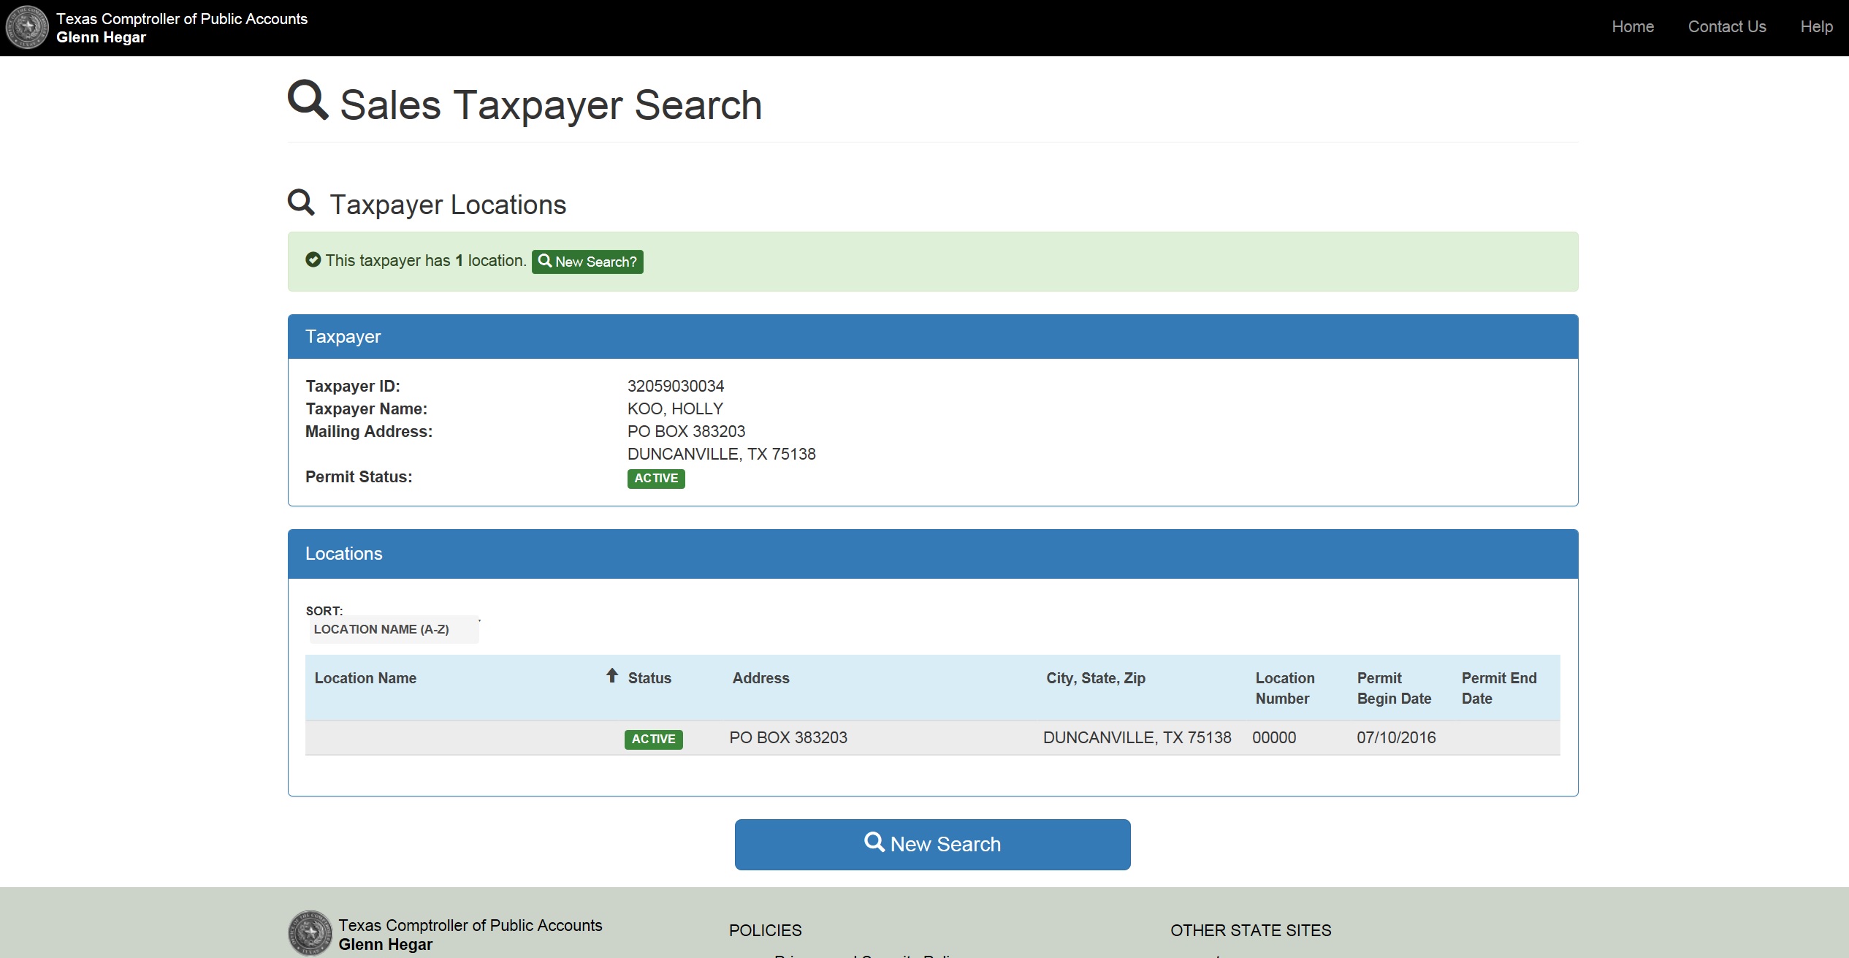Select the PO BOX 383203 location row
This screenshot has width=1849, height=958.
point(788,738)
